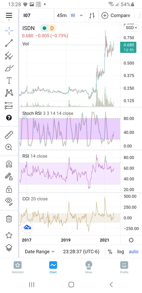142x293 pixels.
Task: Open the hamburger main menu
Action: click(9, 15)
